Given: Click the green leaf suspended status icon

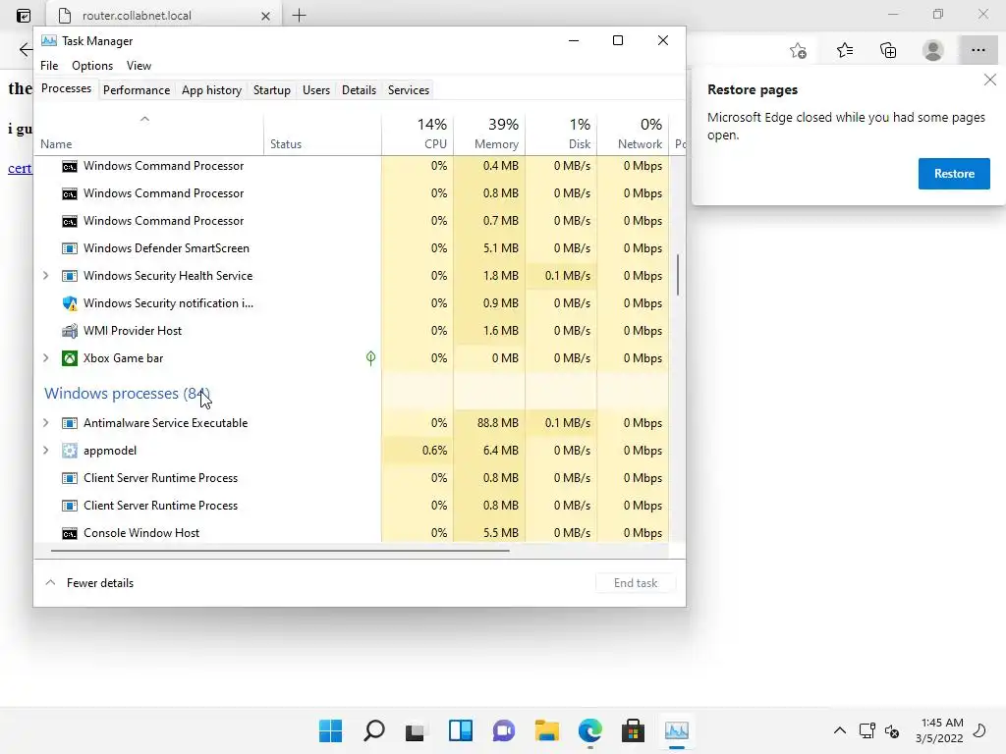Looking at the screenshot, I should [370, 357].
